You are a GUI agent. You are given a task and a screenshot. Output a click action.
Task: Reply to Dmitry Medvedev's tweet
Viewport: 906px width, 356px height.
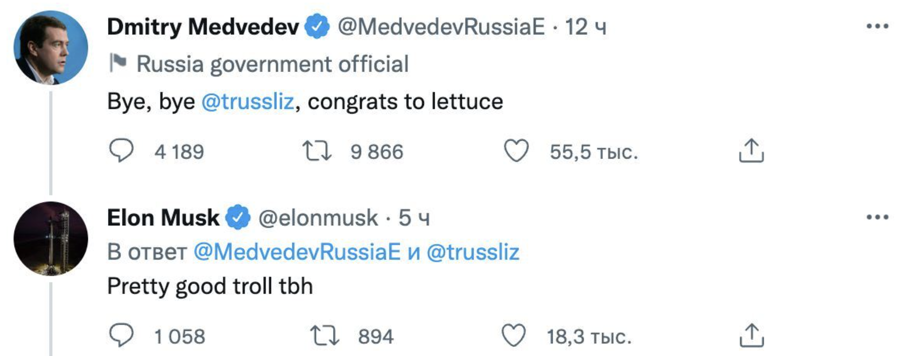(121, 151)
